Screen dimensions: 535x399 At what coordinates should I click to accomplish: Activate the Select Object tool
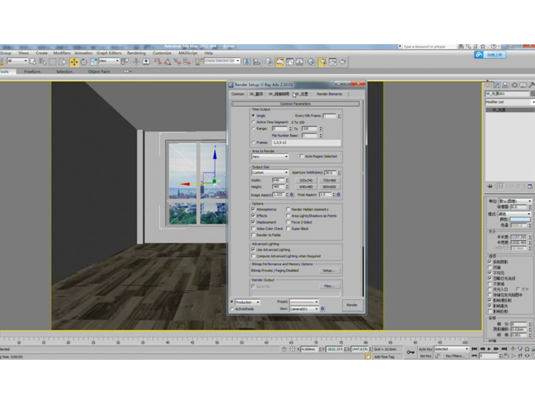tap(33, 62)
